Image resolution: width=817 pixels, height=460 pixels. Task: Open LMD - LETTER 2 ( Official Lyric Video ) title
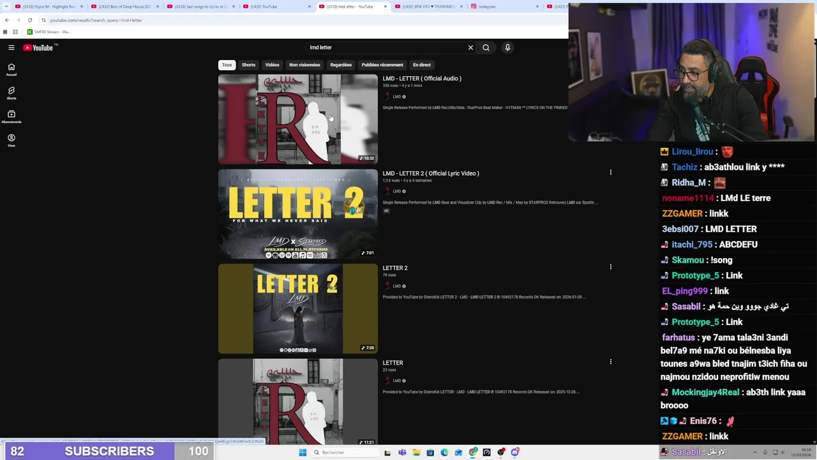pos(431,173)
